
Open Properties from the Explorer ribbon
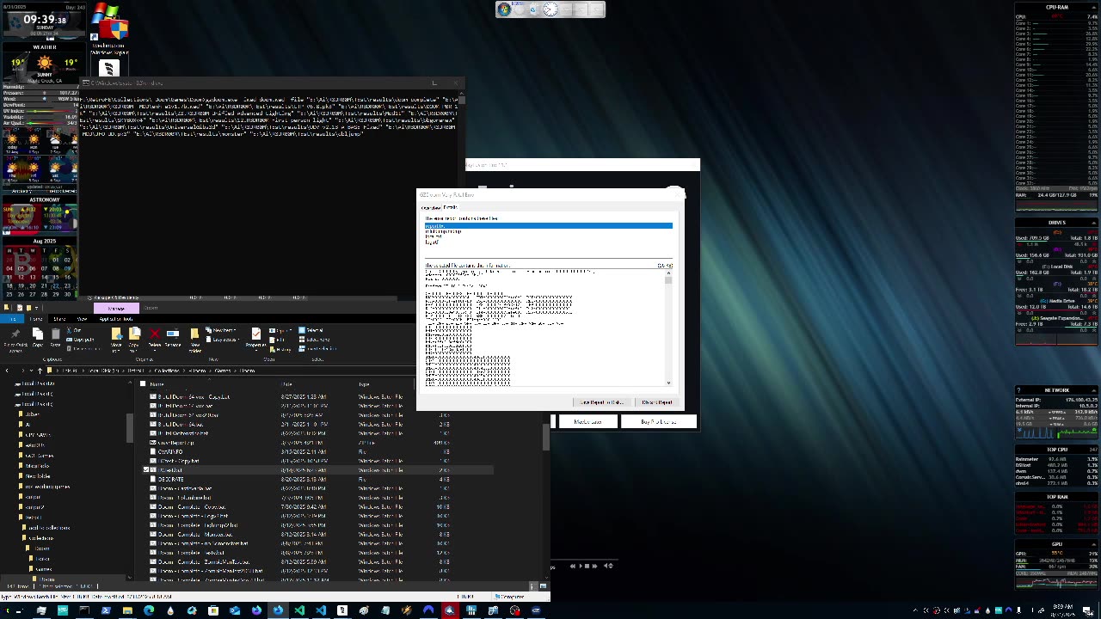(x=256, y=337)
